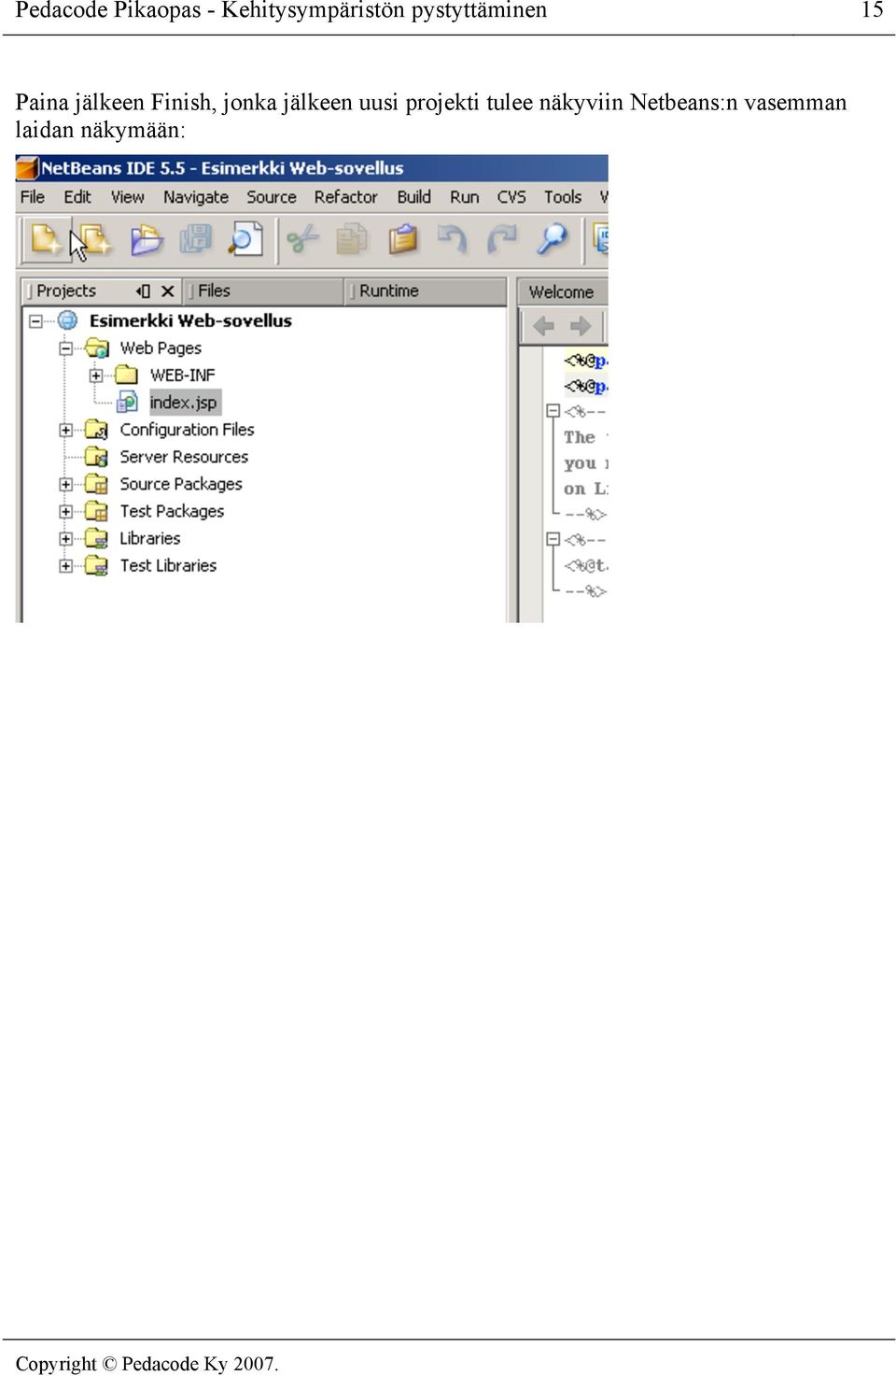Expand the Configuration Files node
This screenshot has width=896, height=1376.
coord(65,431)
